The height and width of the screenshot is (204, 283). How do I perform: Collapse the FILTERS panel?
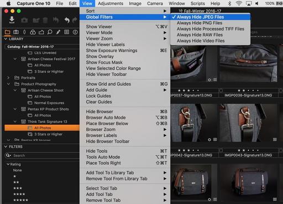[6, 147]
